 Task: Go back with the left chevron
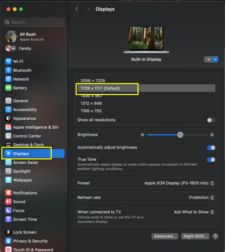point(77,9)
